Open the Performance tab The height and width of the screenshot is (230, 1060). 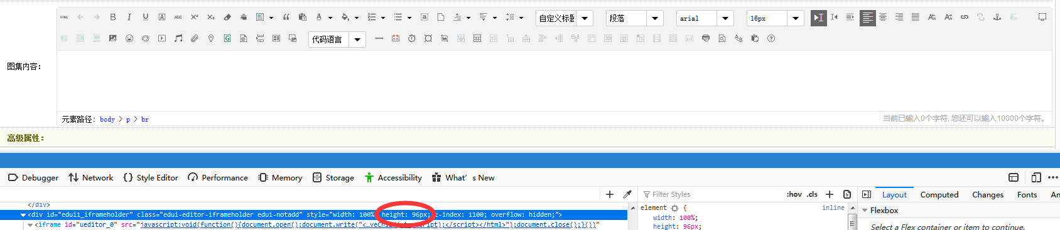(218, 178)
